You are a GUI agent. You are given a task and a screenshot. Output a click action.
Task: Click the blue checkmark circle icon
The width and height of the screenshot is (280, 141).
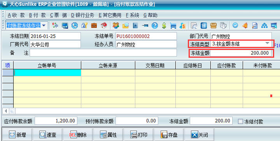tap(235, 26)
